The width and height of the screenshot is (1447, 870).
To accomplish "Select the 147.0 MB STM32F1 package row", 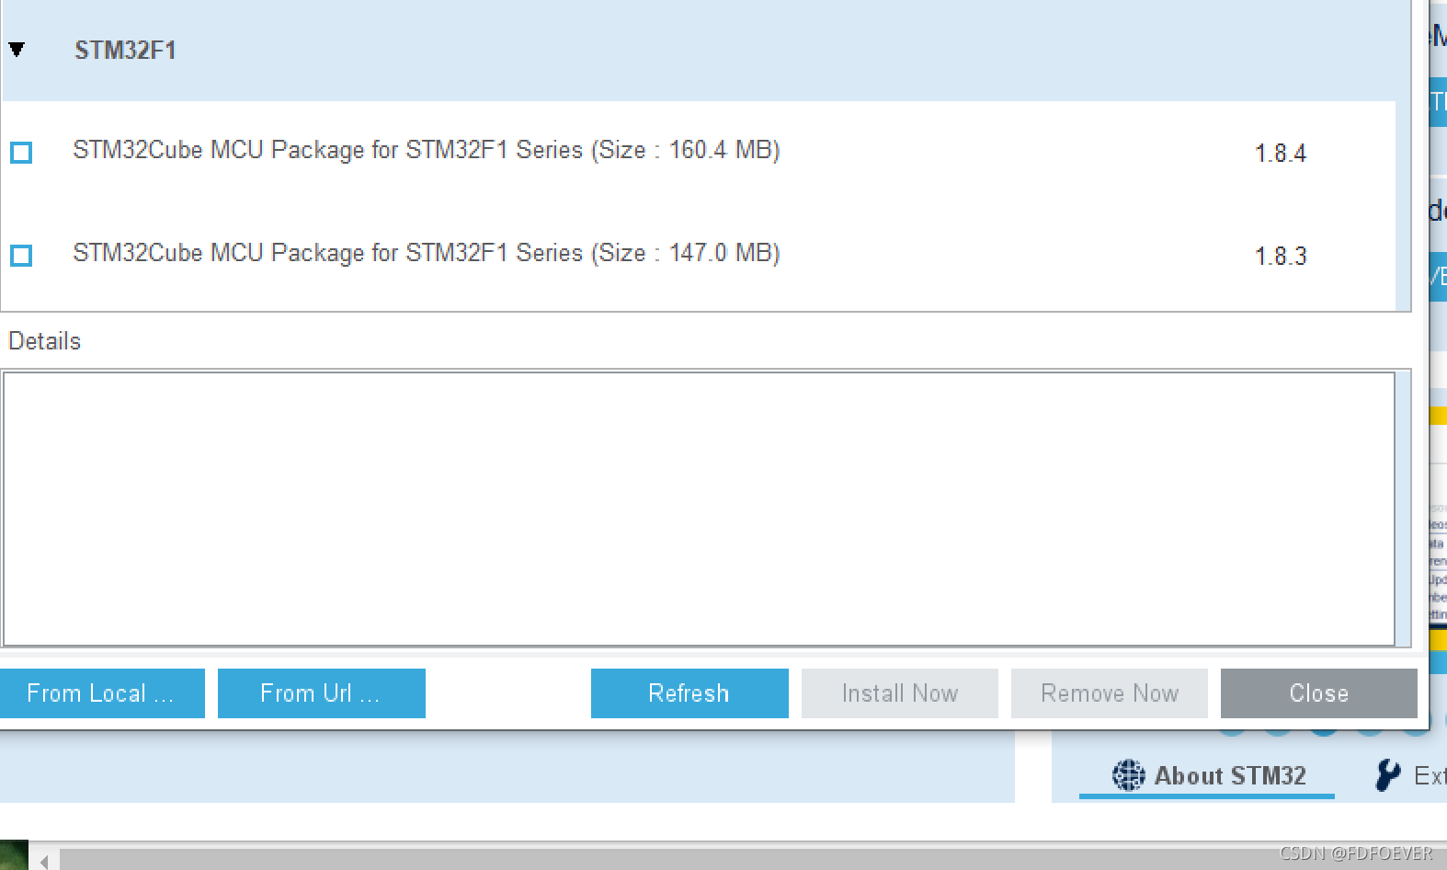I will pyautogui.click(x=699, y=255).
